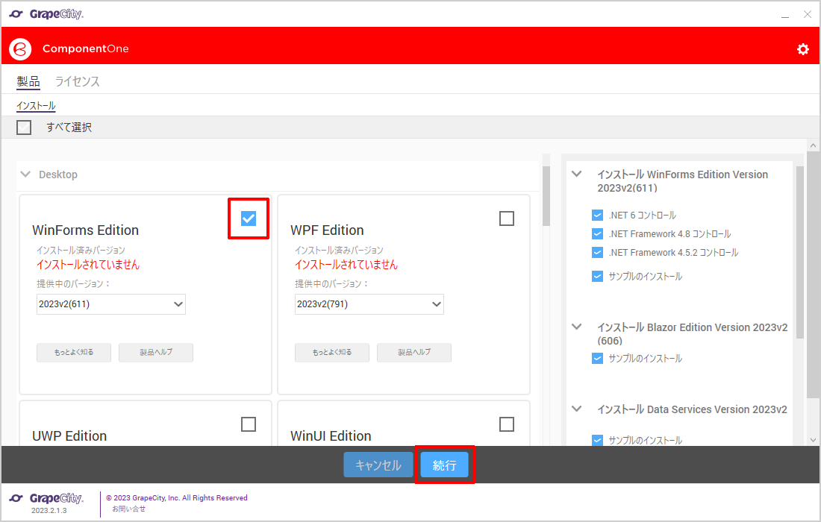Click the キャンセル button
This screenshot has height=522, width=821.
point(378,465)
